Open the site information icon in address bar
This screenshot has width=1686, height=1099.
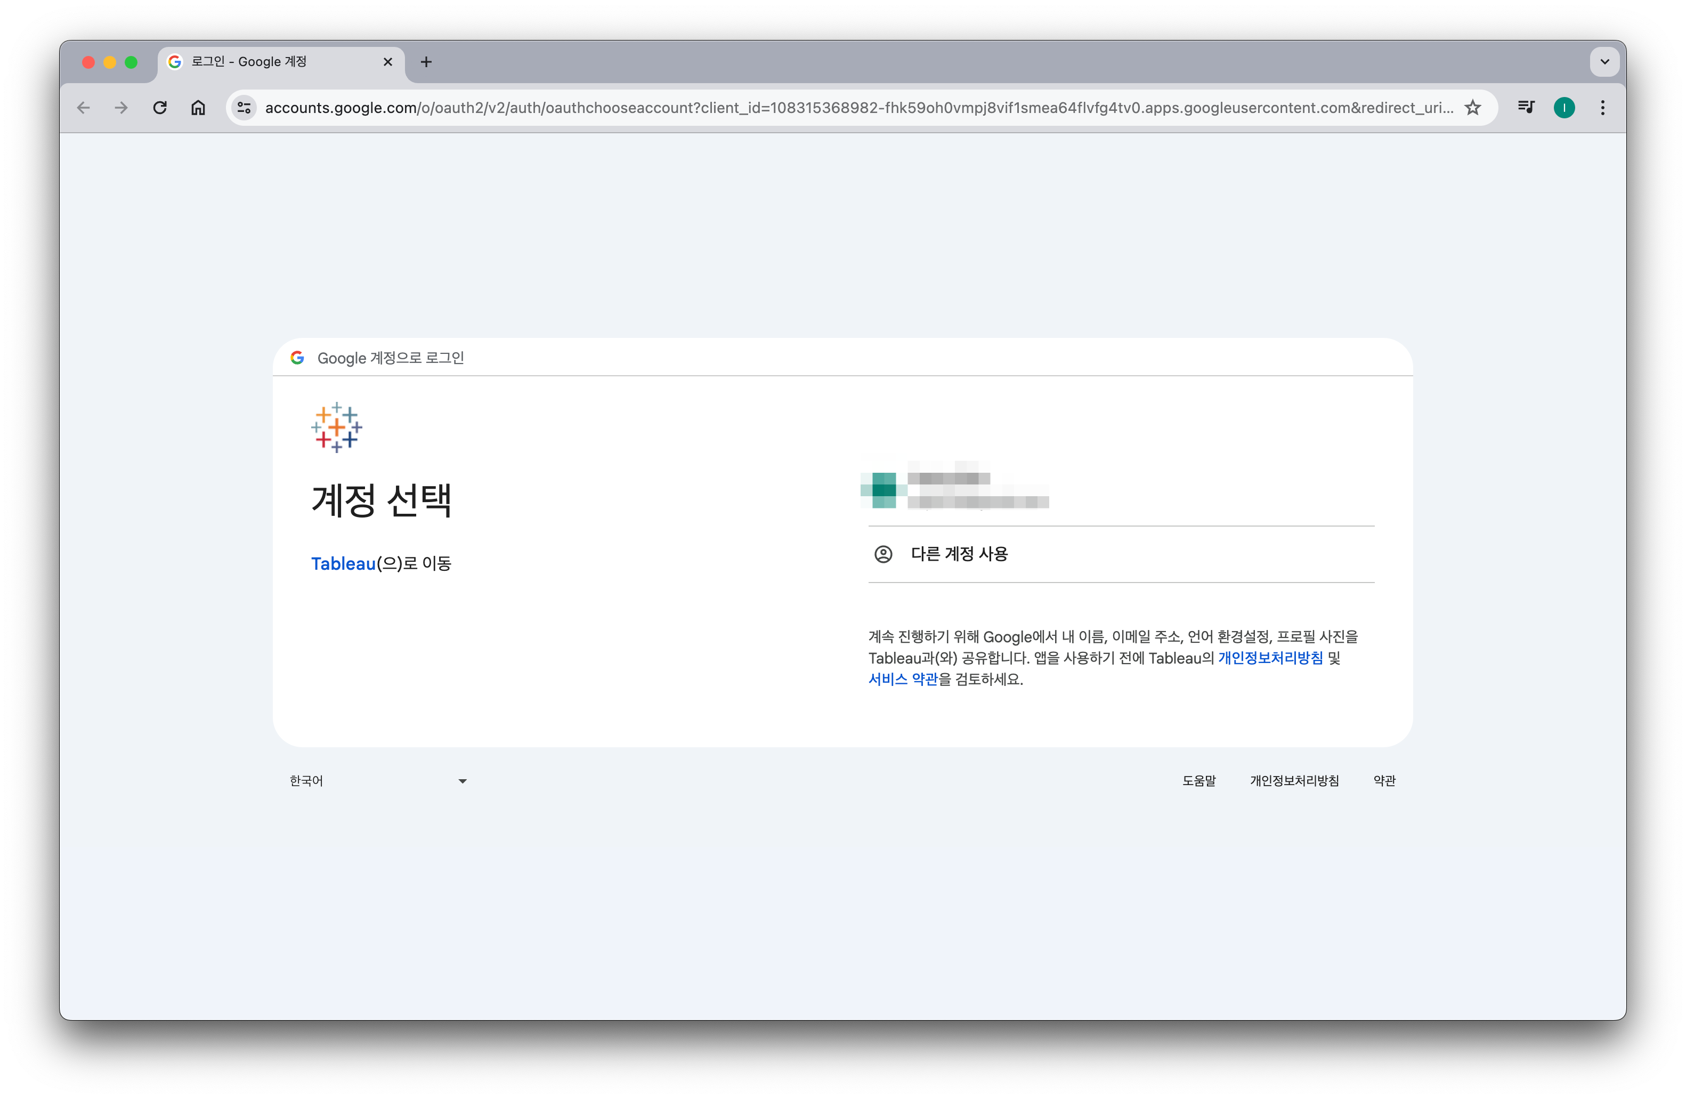point(244,108)
